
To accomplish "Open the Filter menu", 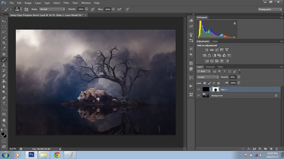I will [66, 3].
